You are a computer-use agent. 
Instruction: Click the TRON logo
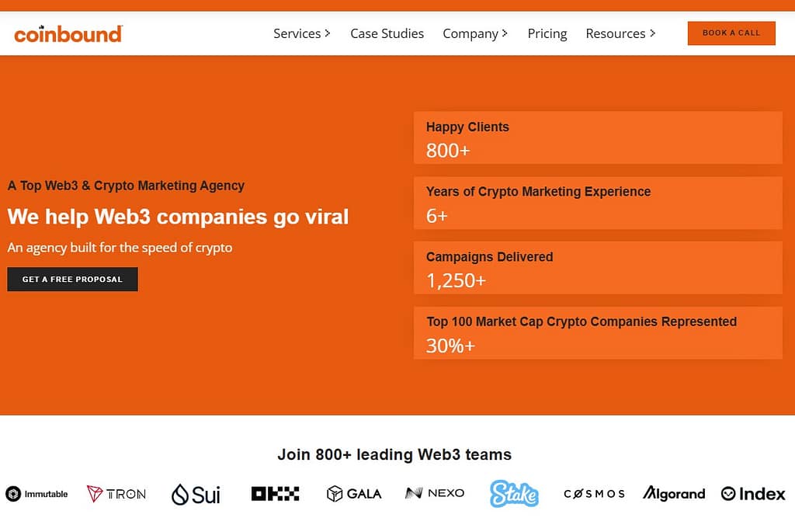116,494
